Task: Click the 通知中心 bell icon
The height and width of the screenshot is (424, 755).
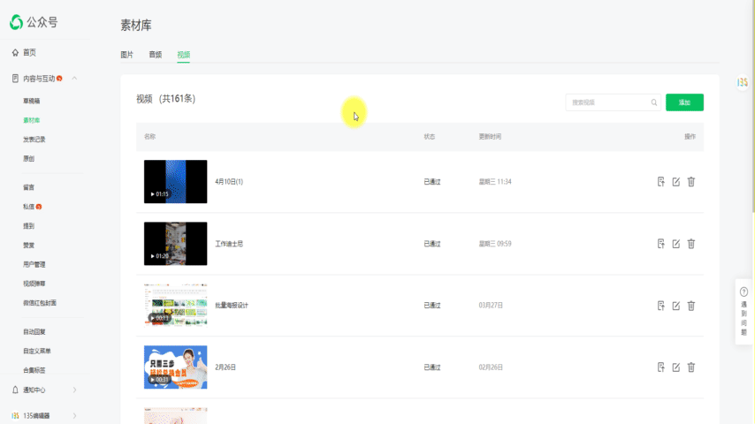Action: [x=15, y=390]
